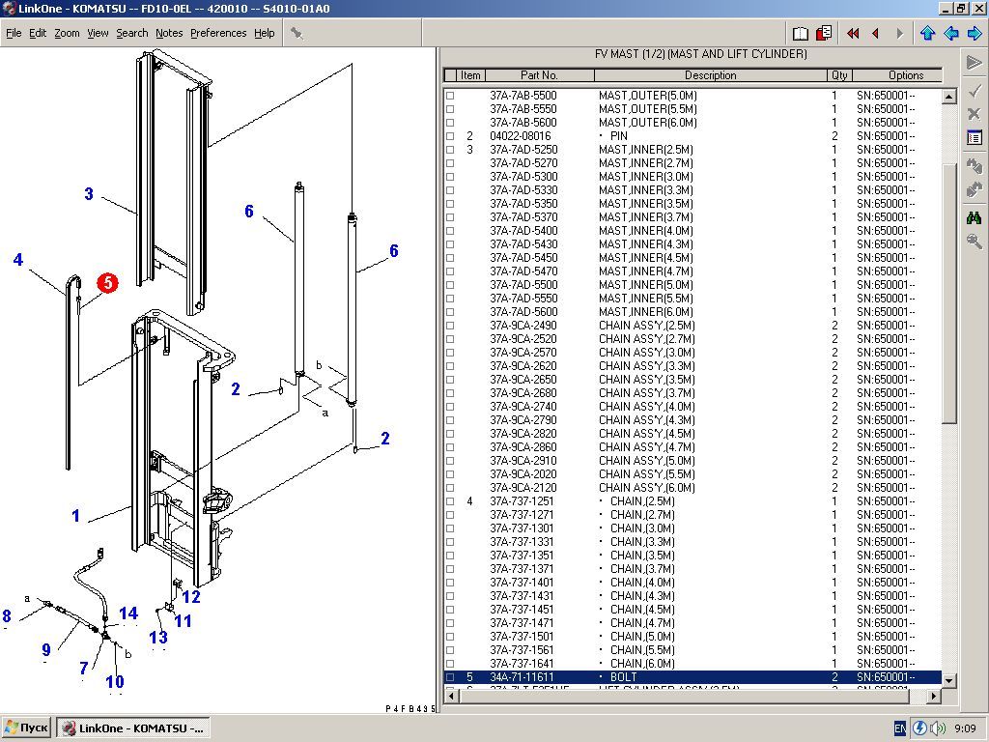Open the Zoom menu
This screenshot has width=989, height=742.
click(67, 33)
